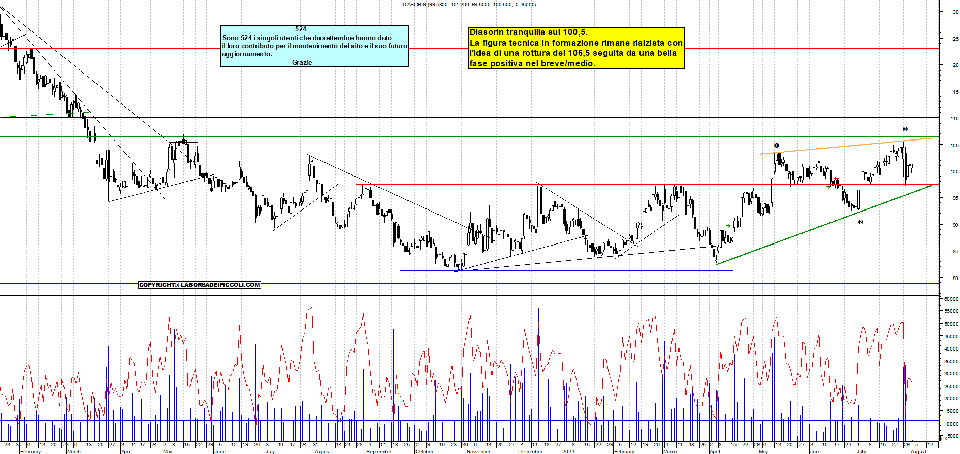
Task: Click the price axis label 105
Action: pos(954,145)
